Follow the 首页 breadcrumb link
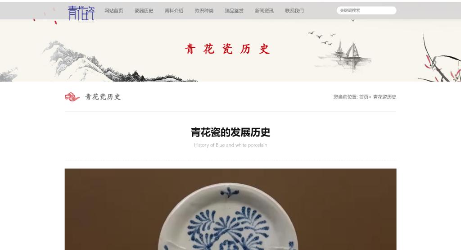The image size is (461, 250). pyautogui.click(x=364, y=97)
